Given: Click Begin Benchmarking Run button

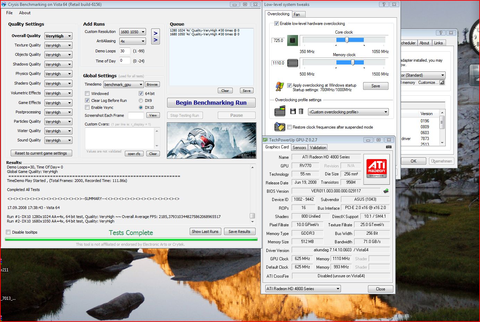Looking at the screenshot, I should 211,103.
